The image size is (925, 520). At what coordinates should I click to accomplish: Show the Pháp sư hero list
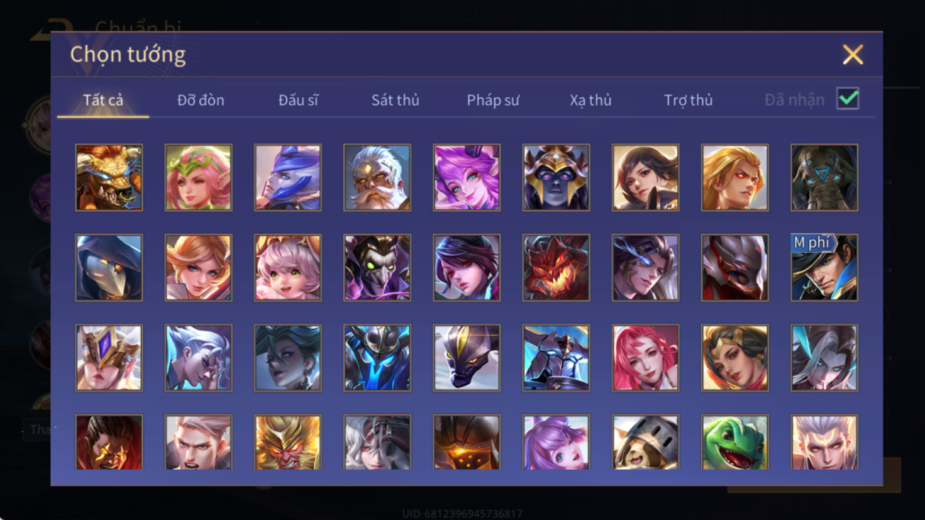[493, 100]
